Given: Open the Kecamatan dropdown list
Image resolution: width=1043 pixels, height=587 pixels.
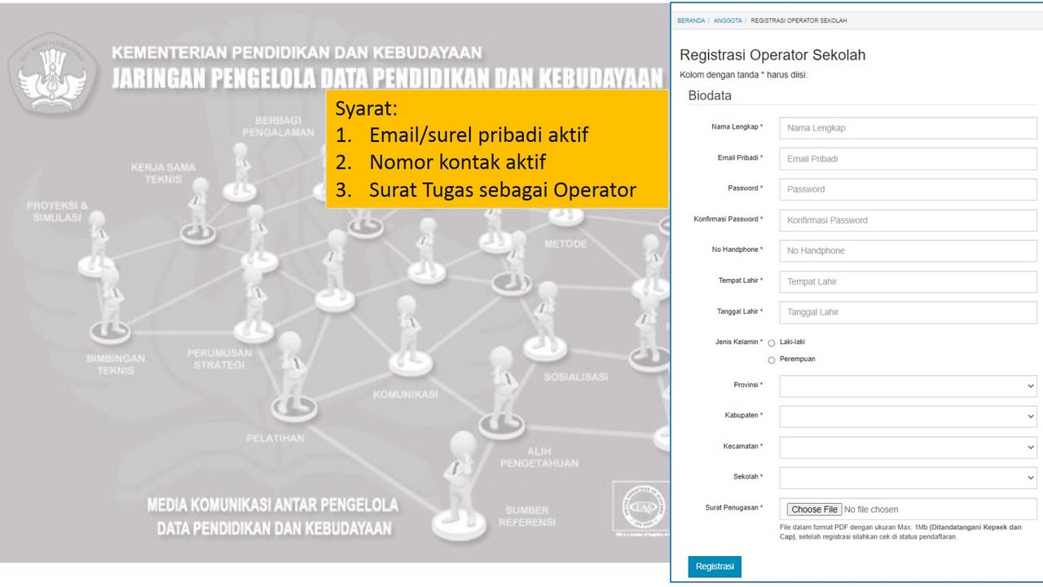Looking at the screenshot, I should coord(908,448).
